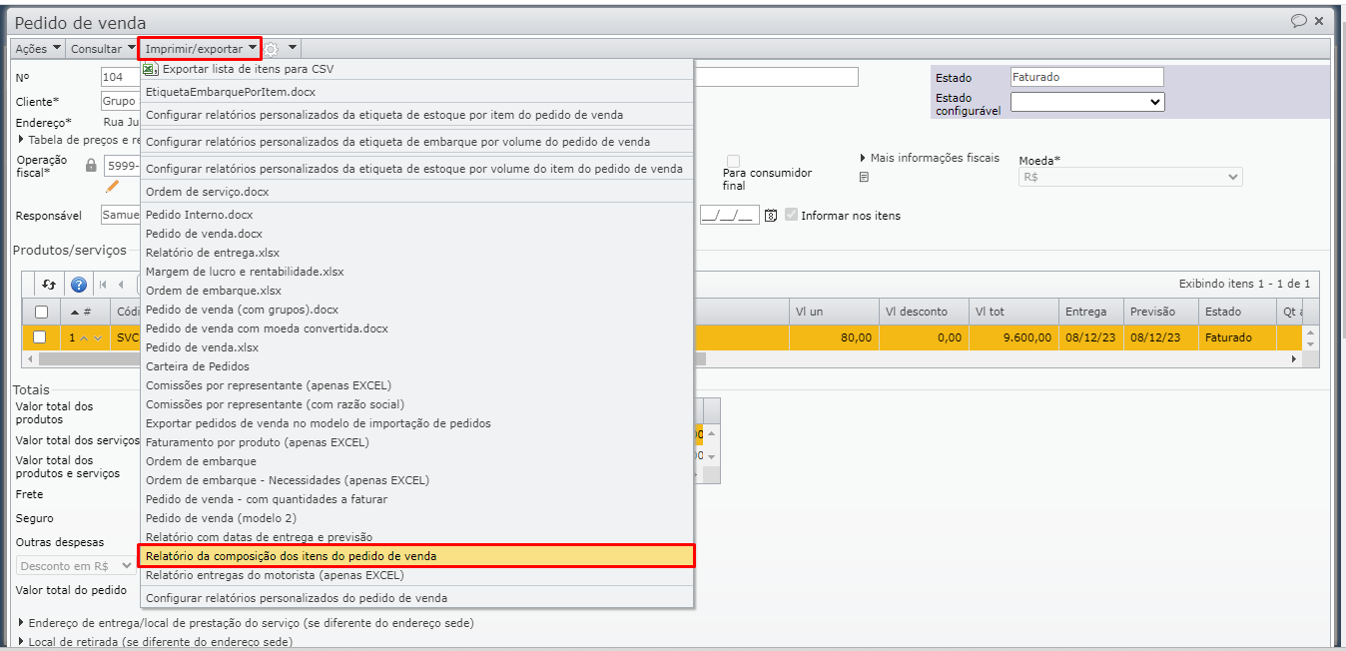Select Ordem de embarque.xlsx
This screenshot has height=651, width=1346.
(416, 291)
